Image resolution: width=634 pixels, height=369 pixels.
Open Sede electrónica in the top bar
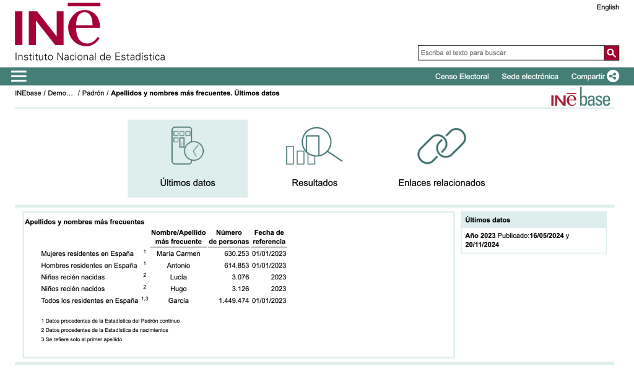pos(529,77)
